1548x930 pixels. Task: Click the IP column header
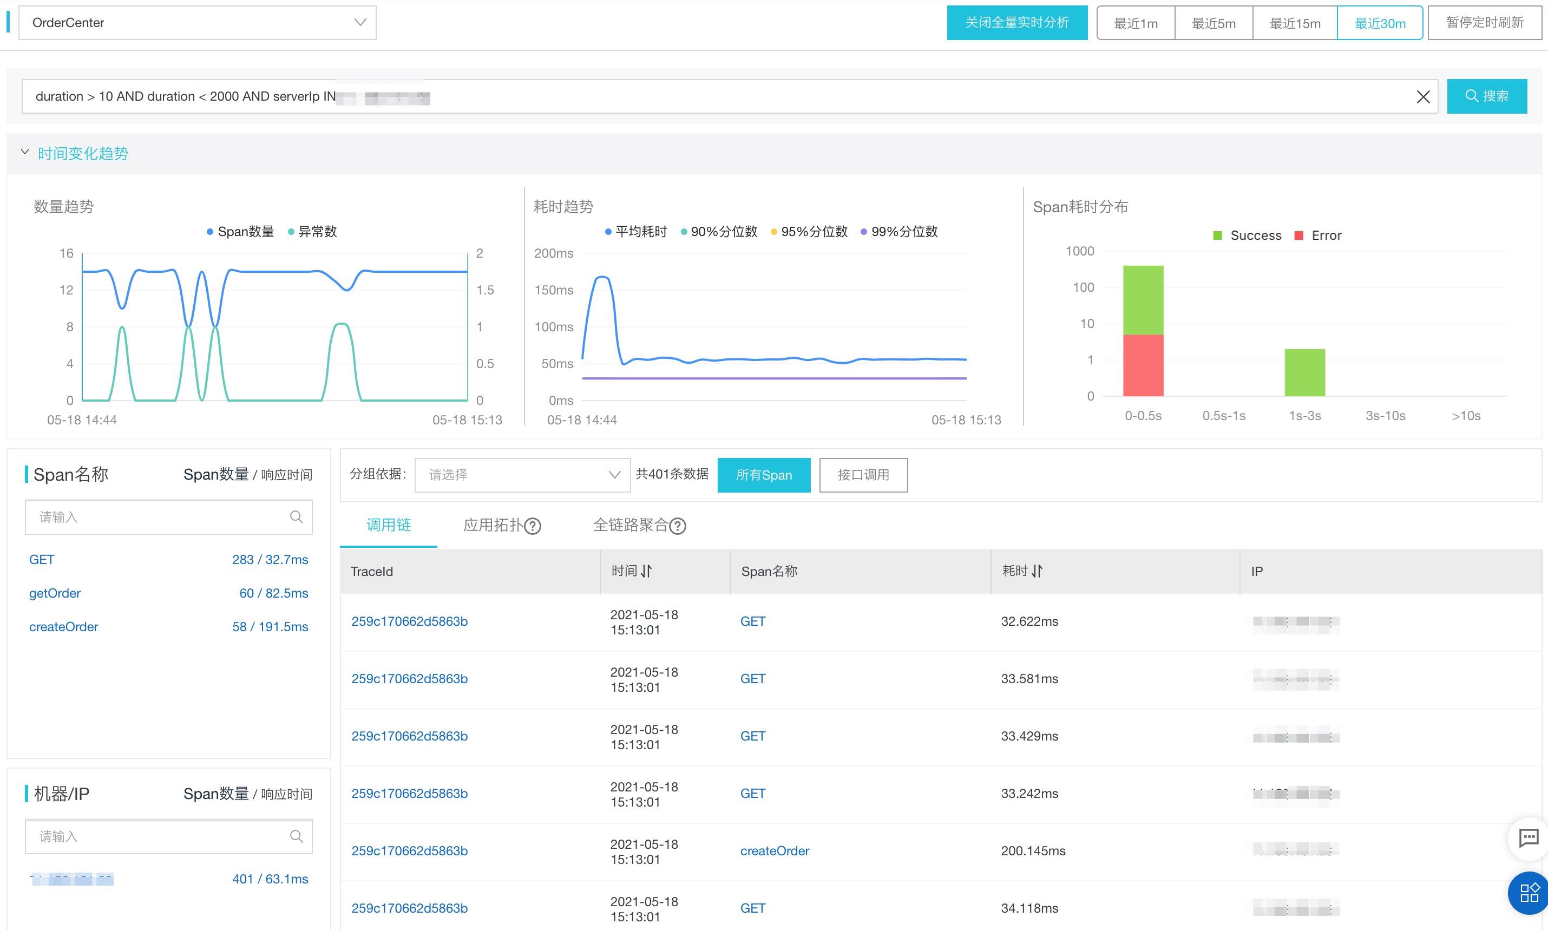pyautogui.click(x=1257, y=572)
